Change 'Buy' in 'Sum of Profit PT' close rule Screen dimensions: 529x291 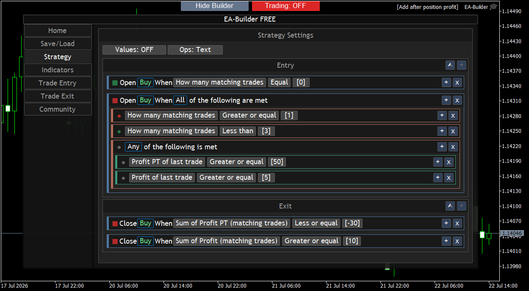(x=145, y=223)
